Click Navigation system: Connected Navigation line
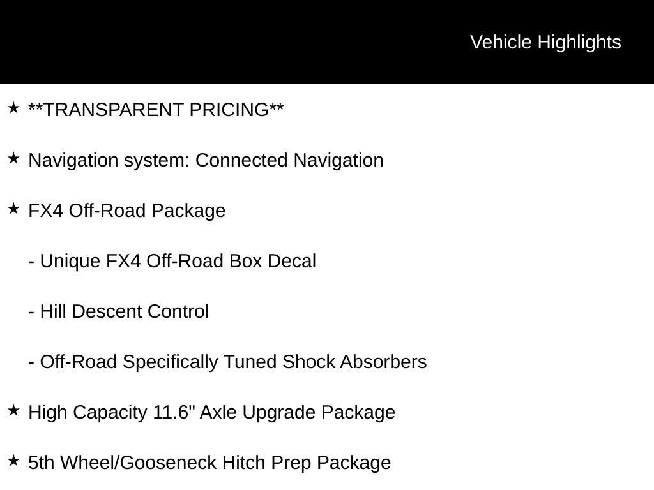This screenshot has height=490, width=654. pos(206,161)
